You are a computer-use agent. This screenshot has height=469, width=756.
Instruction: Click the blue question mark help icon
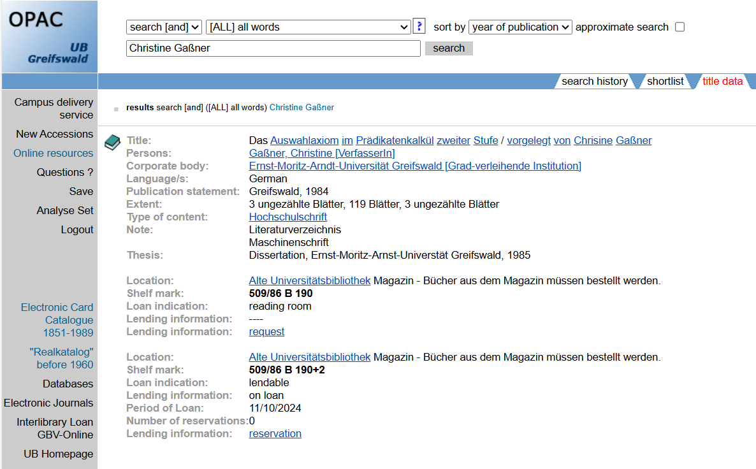pyautogui.click(x=419, y=26)
